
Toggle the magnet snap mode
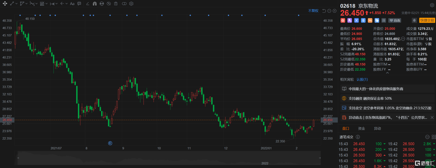95,4
